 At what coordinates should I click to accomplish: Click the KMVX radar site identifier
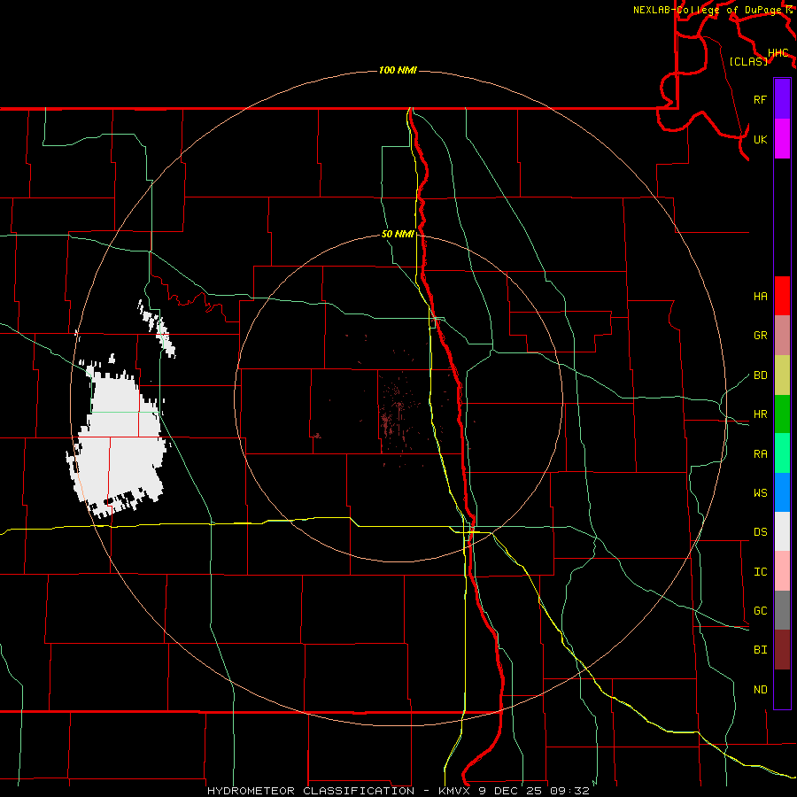(455, 791)
